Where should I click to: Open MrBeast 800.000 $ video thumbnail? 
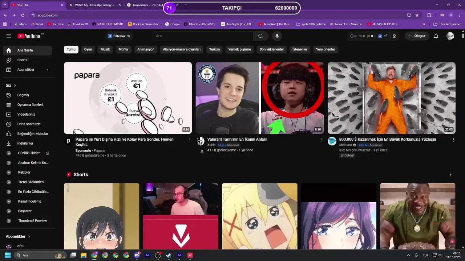pos(391,98)
